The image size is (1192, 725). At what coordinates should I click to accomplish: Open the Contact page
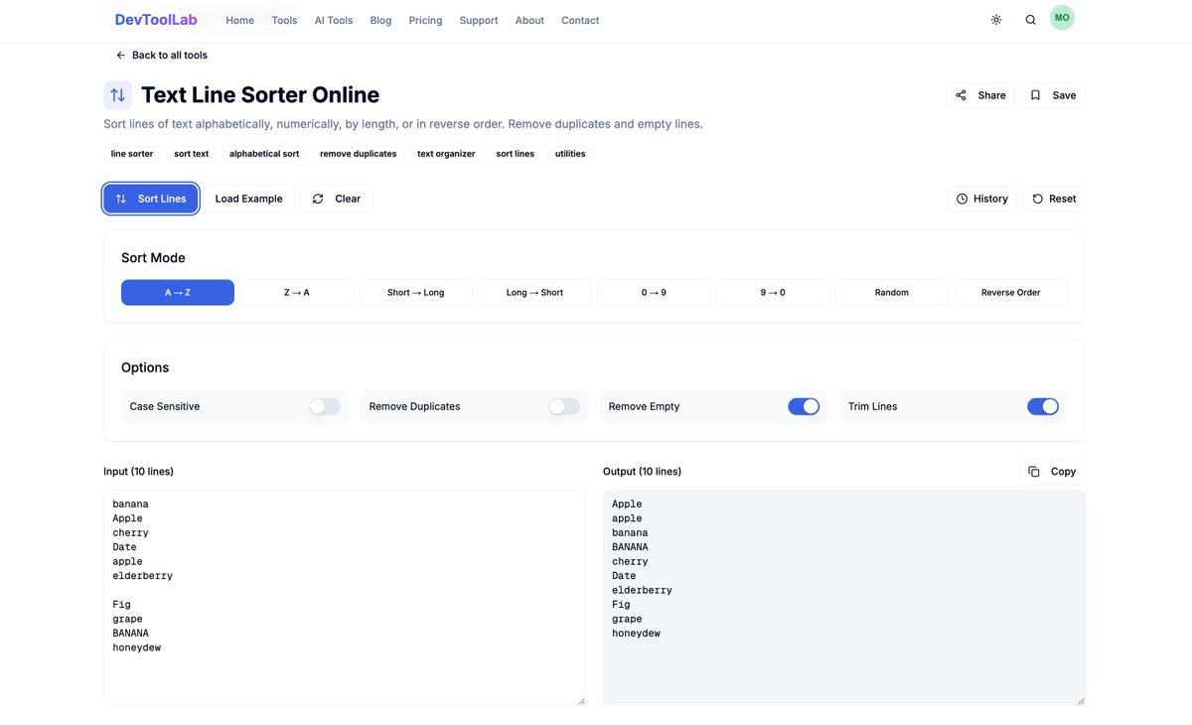click(580, 20)
